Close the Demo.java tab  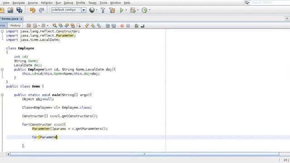point(21,19)
